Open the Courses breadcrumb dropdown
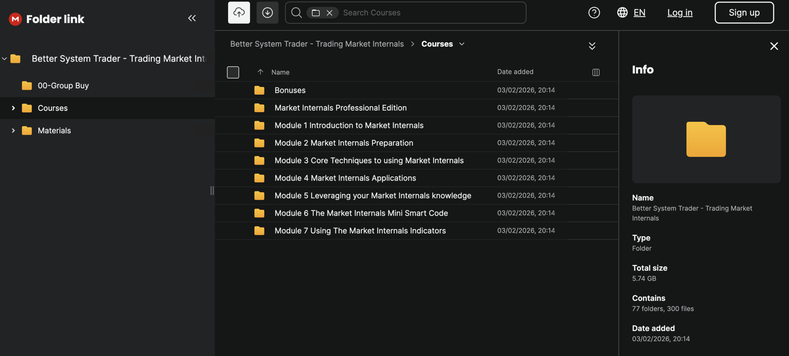This screenshot has width=789, height=356. pyautogui.click(x=462, y=44)
